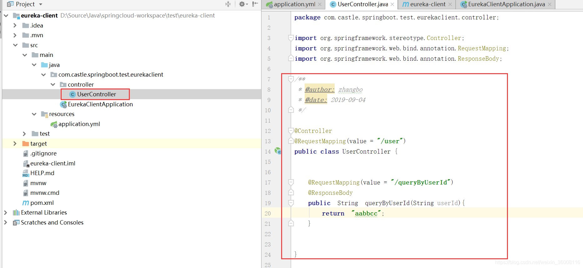
Task: Collapse the controller package
Action: 53,84
